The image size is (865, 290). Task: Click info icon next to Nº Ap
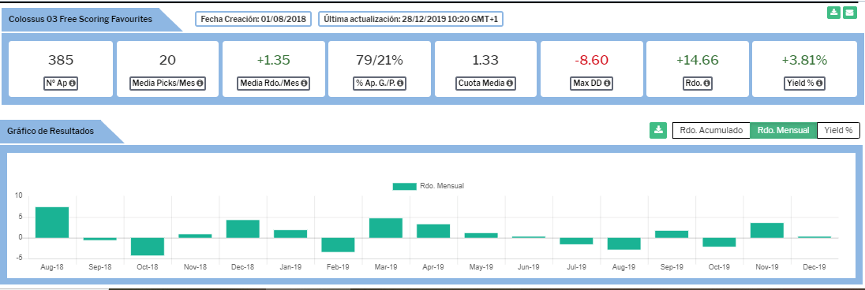click(x=73, y=84)
